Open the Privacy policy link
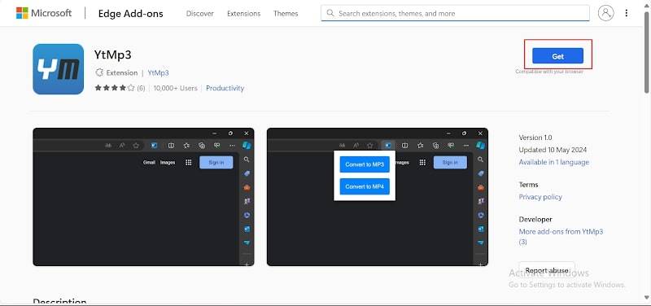651x306 pixels. (x=540, y=197)
